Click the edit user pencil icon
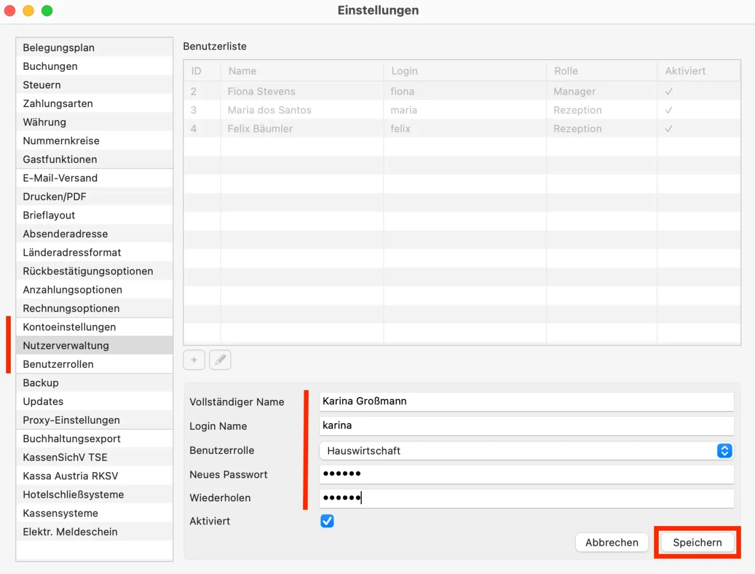Viewport: 755px width, 574px height. point(220,359)
